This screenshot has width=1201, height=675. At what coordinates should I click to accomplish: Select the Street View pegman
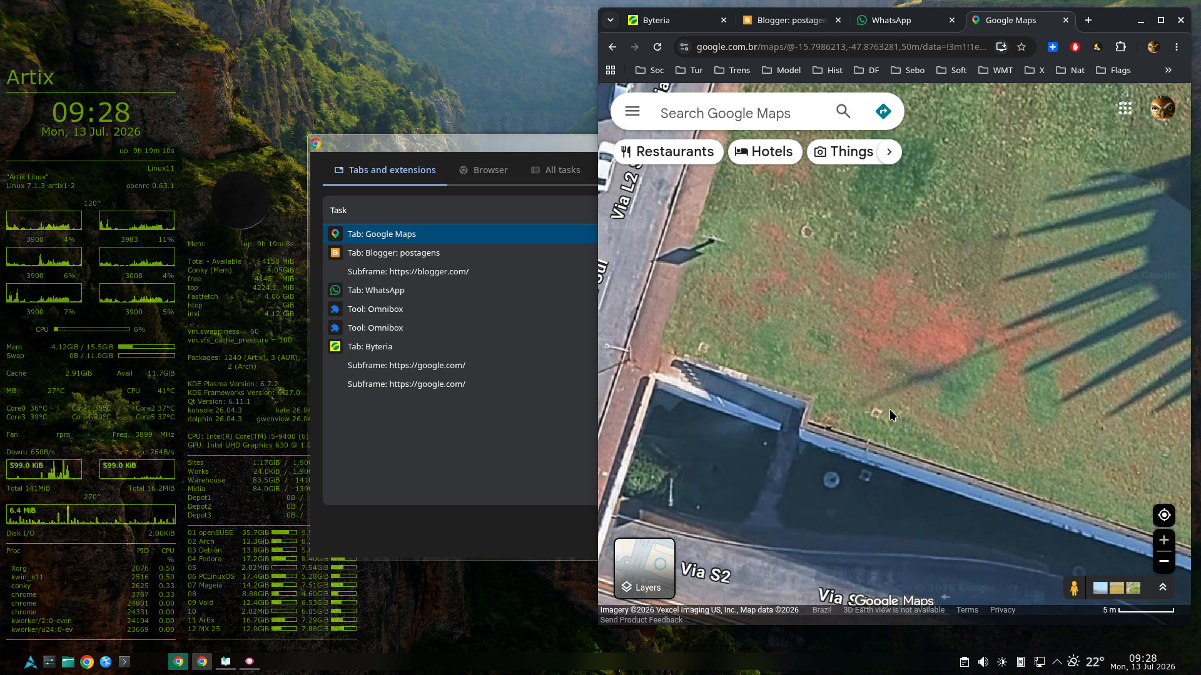(1074, 587)
